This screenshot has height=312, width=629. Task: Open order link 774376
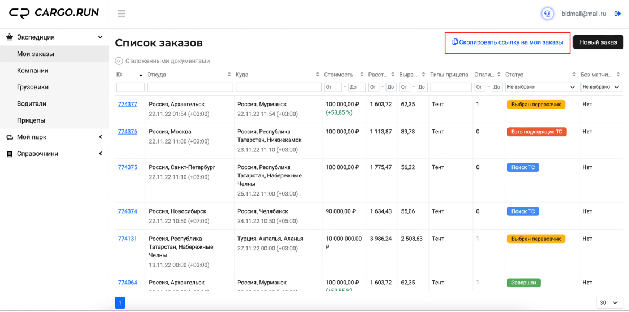point(128,132)
